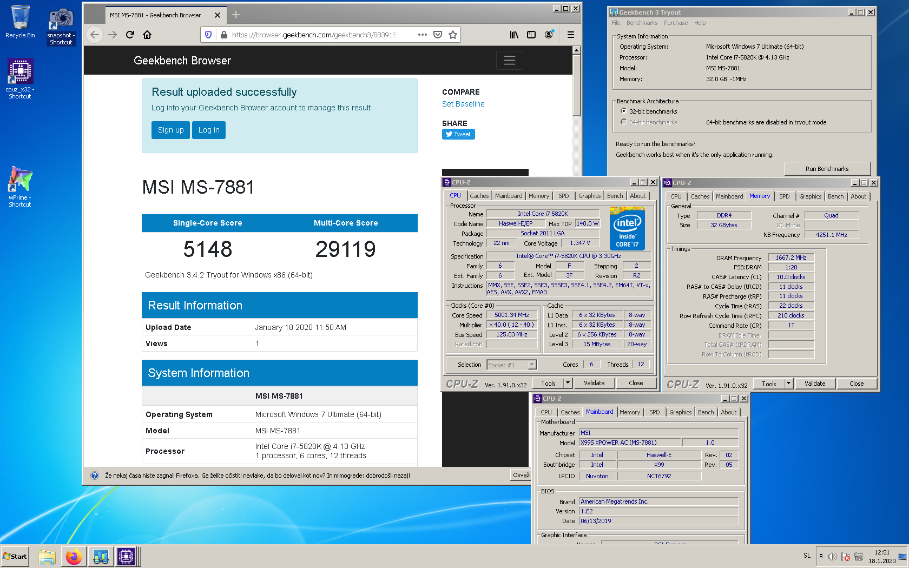Open the Geekbench taskbar button

(101, 557)
